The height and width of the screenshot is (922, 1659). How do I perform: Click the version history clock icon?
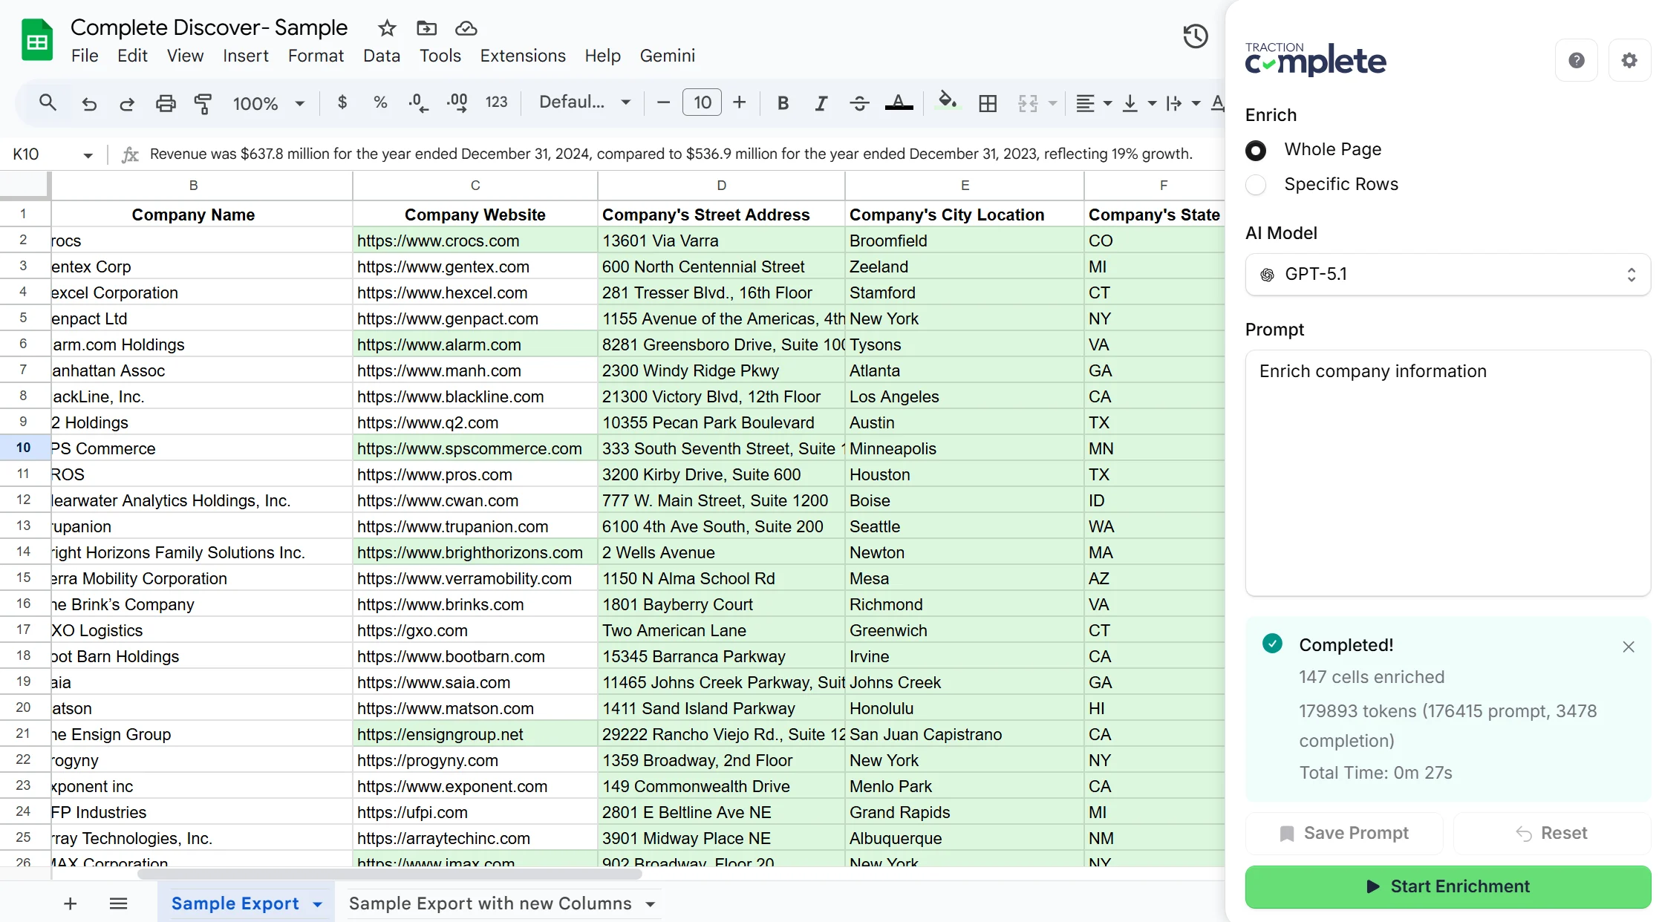coord(1195,36)
